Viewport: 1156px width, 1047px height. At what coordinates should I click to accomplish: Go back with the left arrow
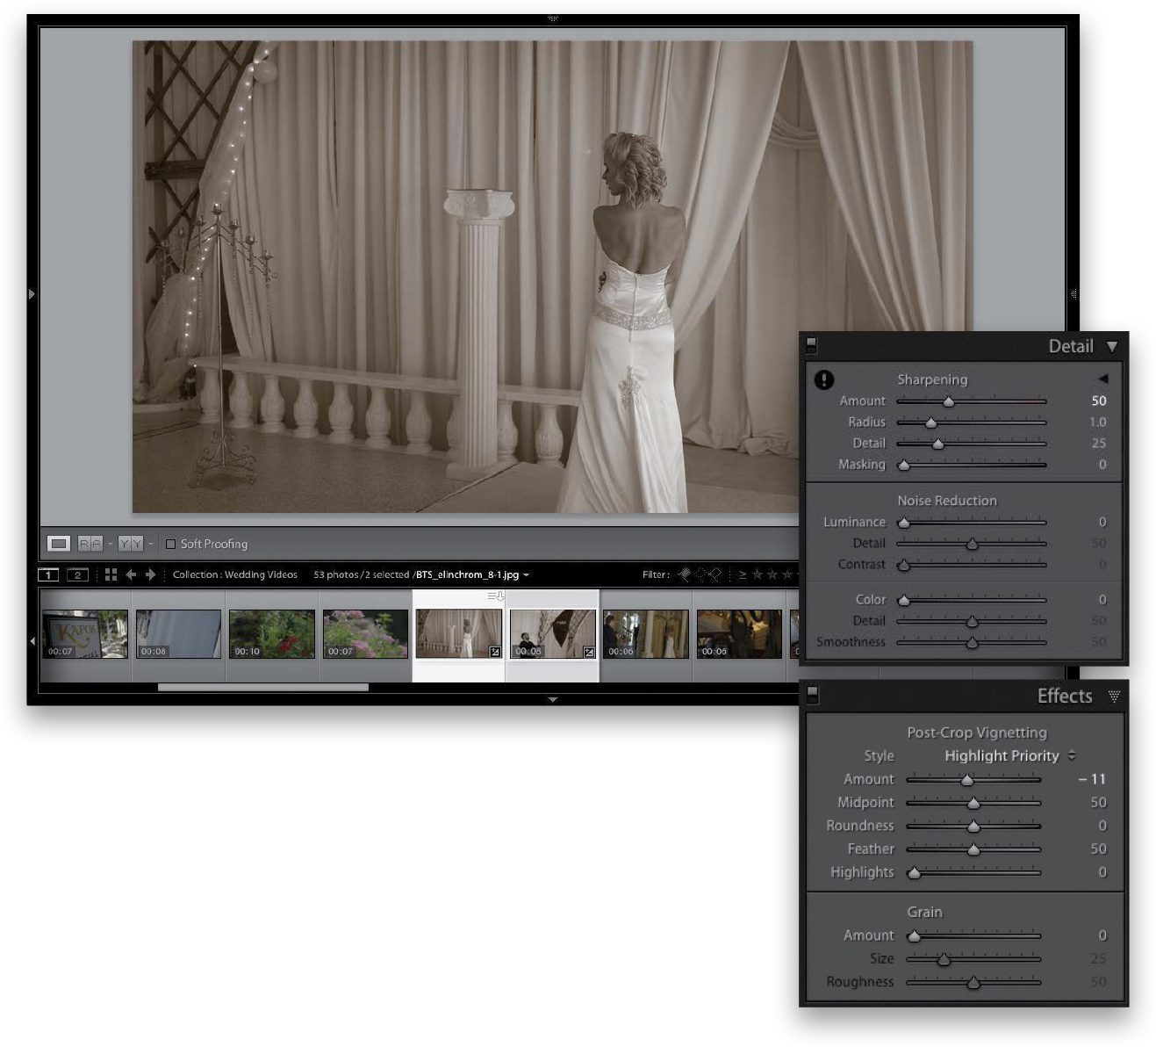point(131,574)
